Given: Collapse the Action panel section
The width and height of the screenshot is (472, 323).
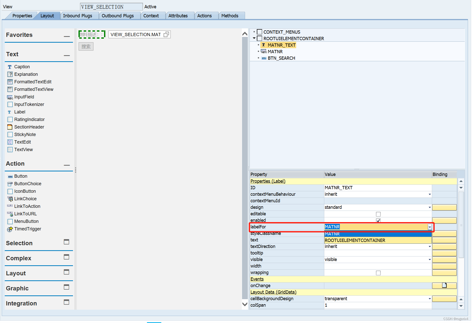Looking at the screenshot, I should pos(67,165).
